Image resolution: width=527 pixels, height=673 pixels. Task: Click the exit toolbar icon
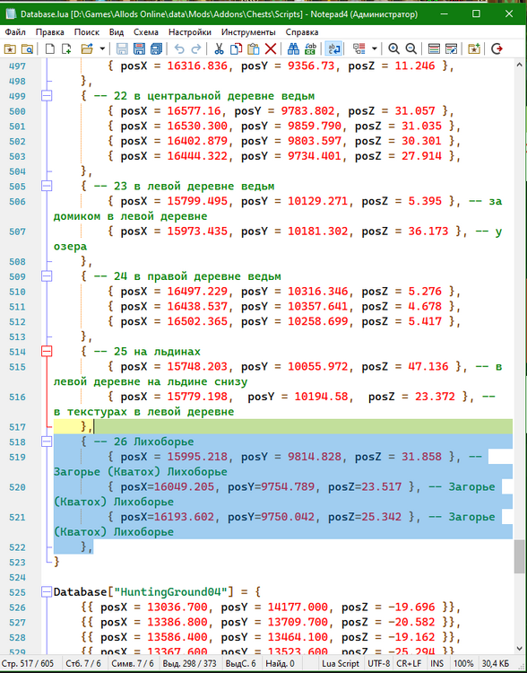click(497, 49)
